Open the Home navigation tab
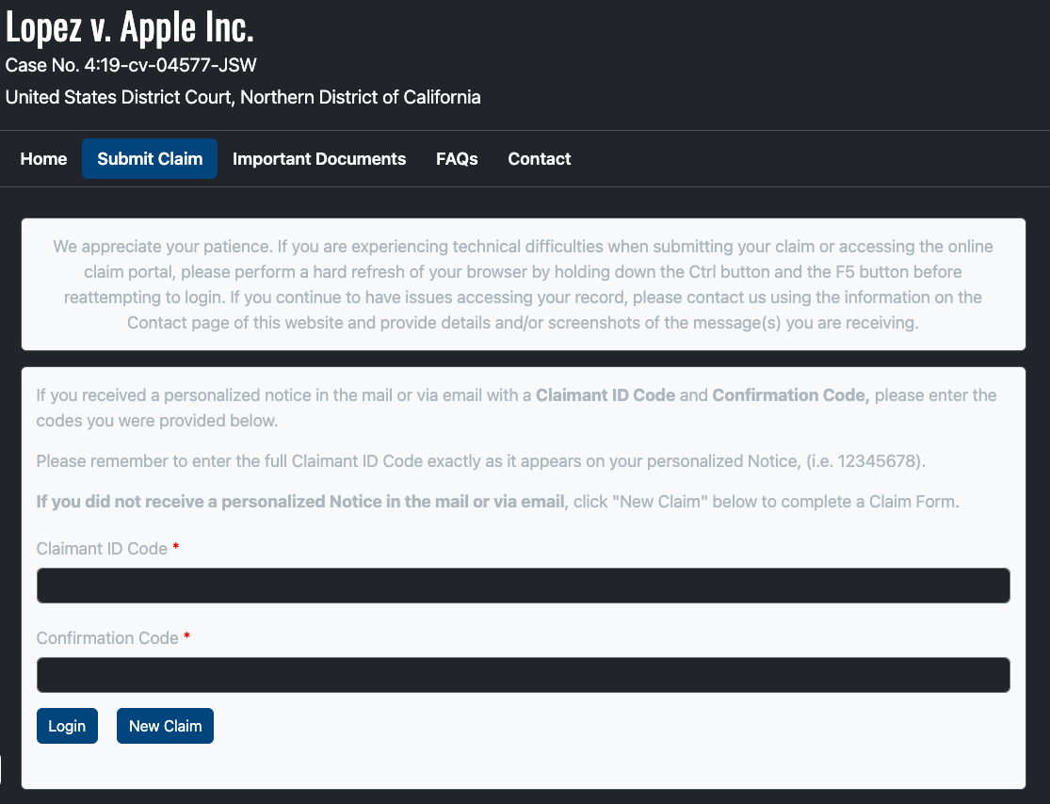1050x804 pixels. point(43,159)
